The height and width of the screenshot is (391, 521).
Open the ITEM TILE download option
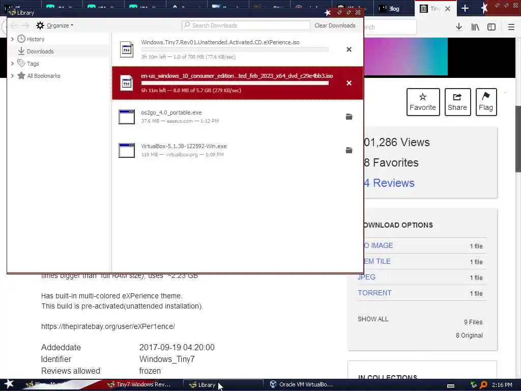pyautogui.click(x=377, y=261)
